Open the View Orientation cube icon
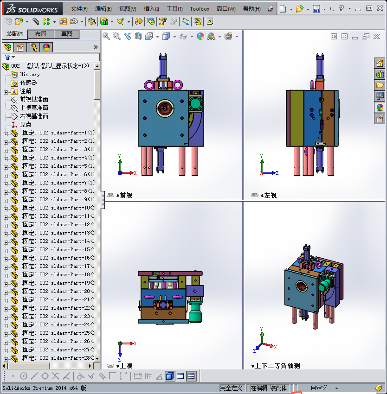Viewport: 387px width, 394px height. tap(149, 37)
